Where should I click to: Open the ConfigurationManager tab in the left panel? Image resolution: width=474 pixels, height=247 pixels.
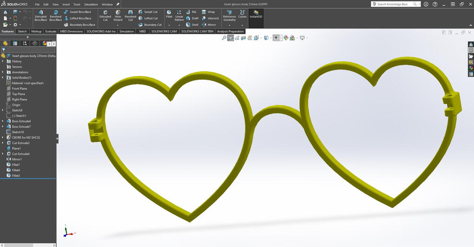click(25, 44)
